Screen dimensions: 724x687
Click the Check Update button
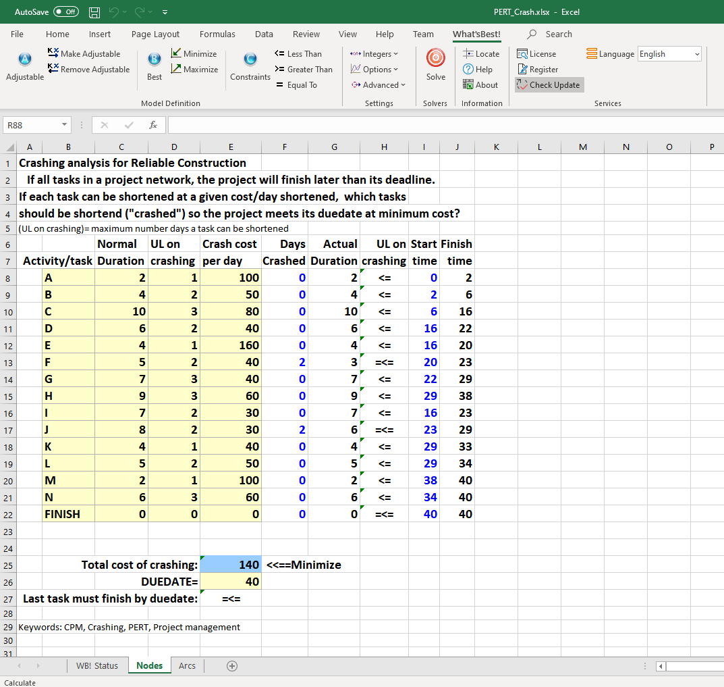[549, 85]
